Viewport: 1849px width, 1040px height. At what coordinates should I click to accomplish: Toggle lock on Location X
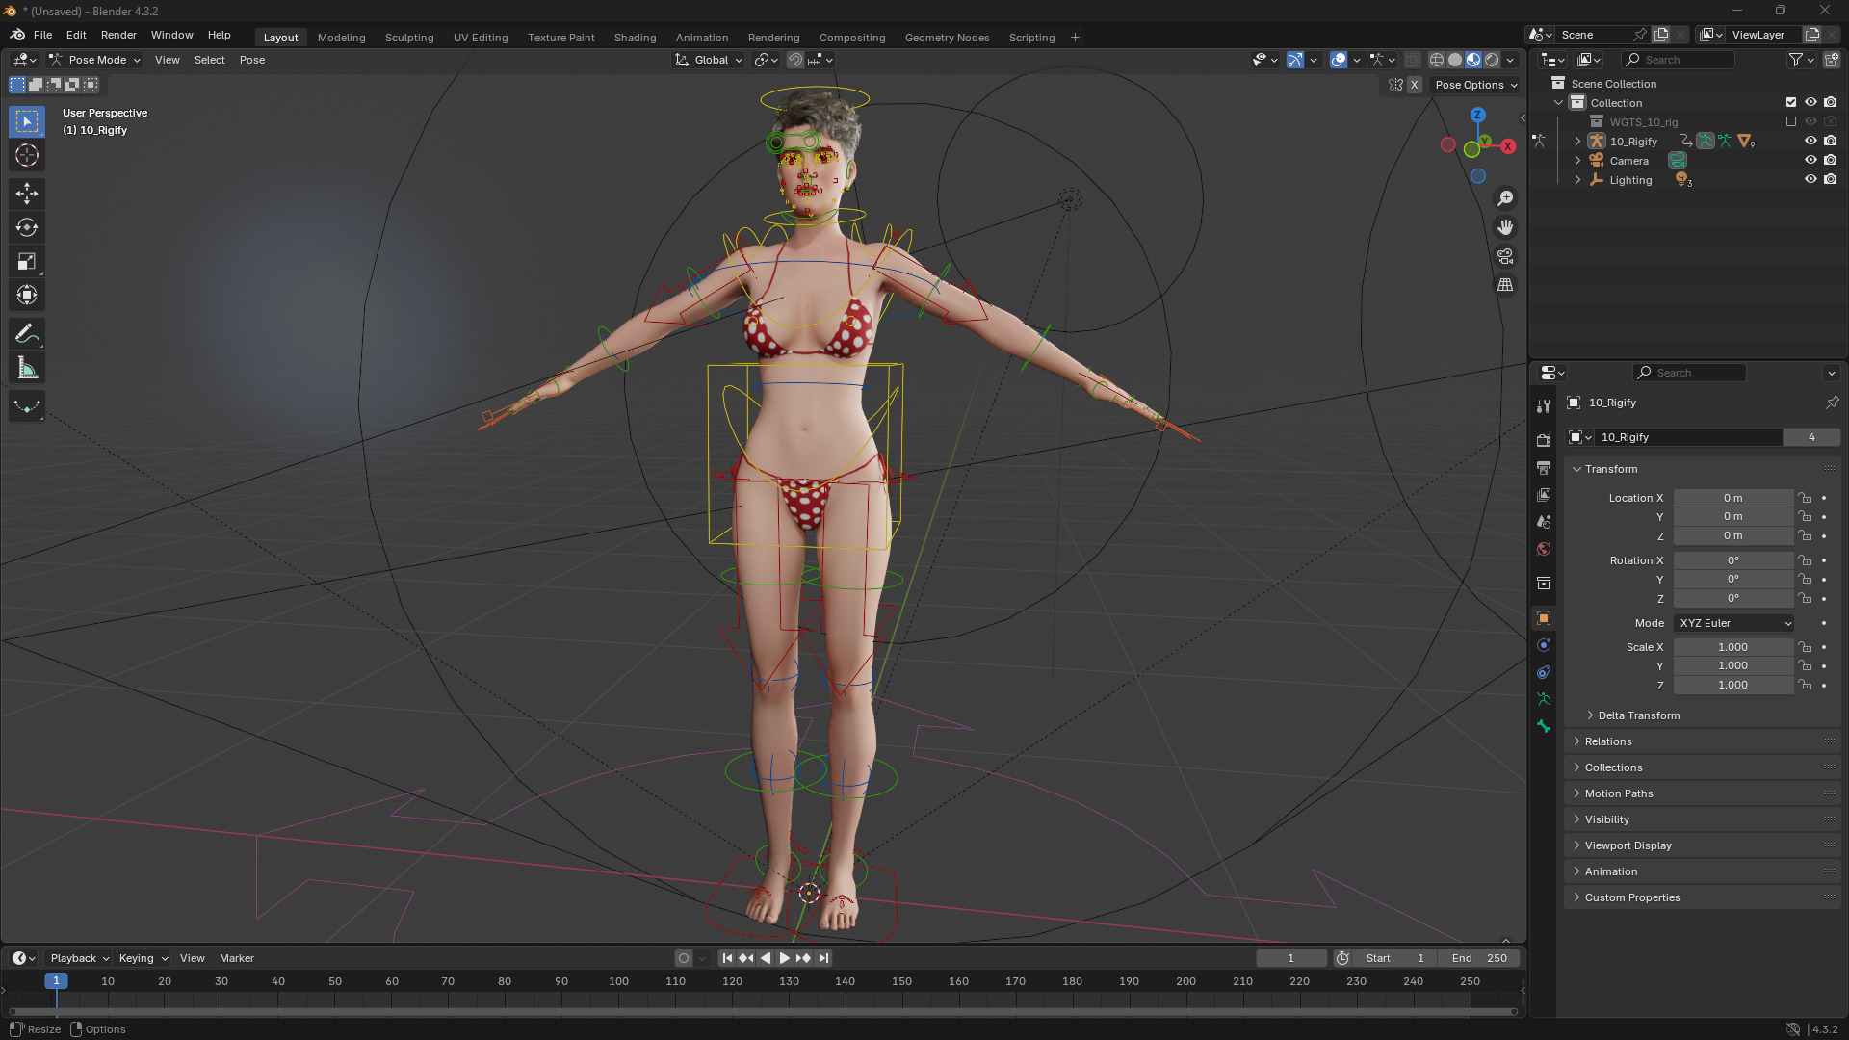point(1806,498)
